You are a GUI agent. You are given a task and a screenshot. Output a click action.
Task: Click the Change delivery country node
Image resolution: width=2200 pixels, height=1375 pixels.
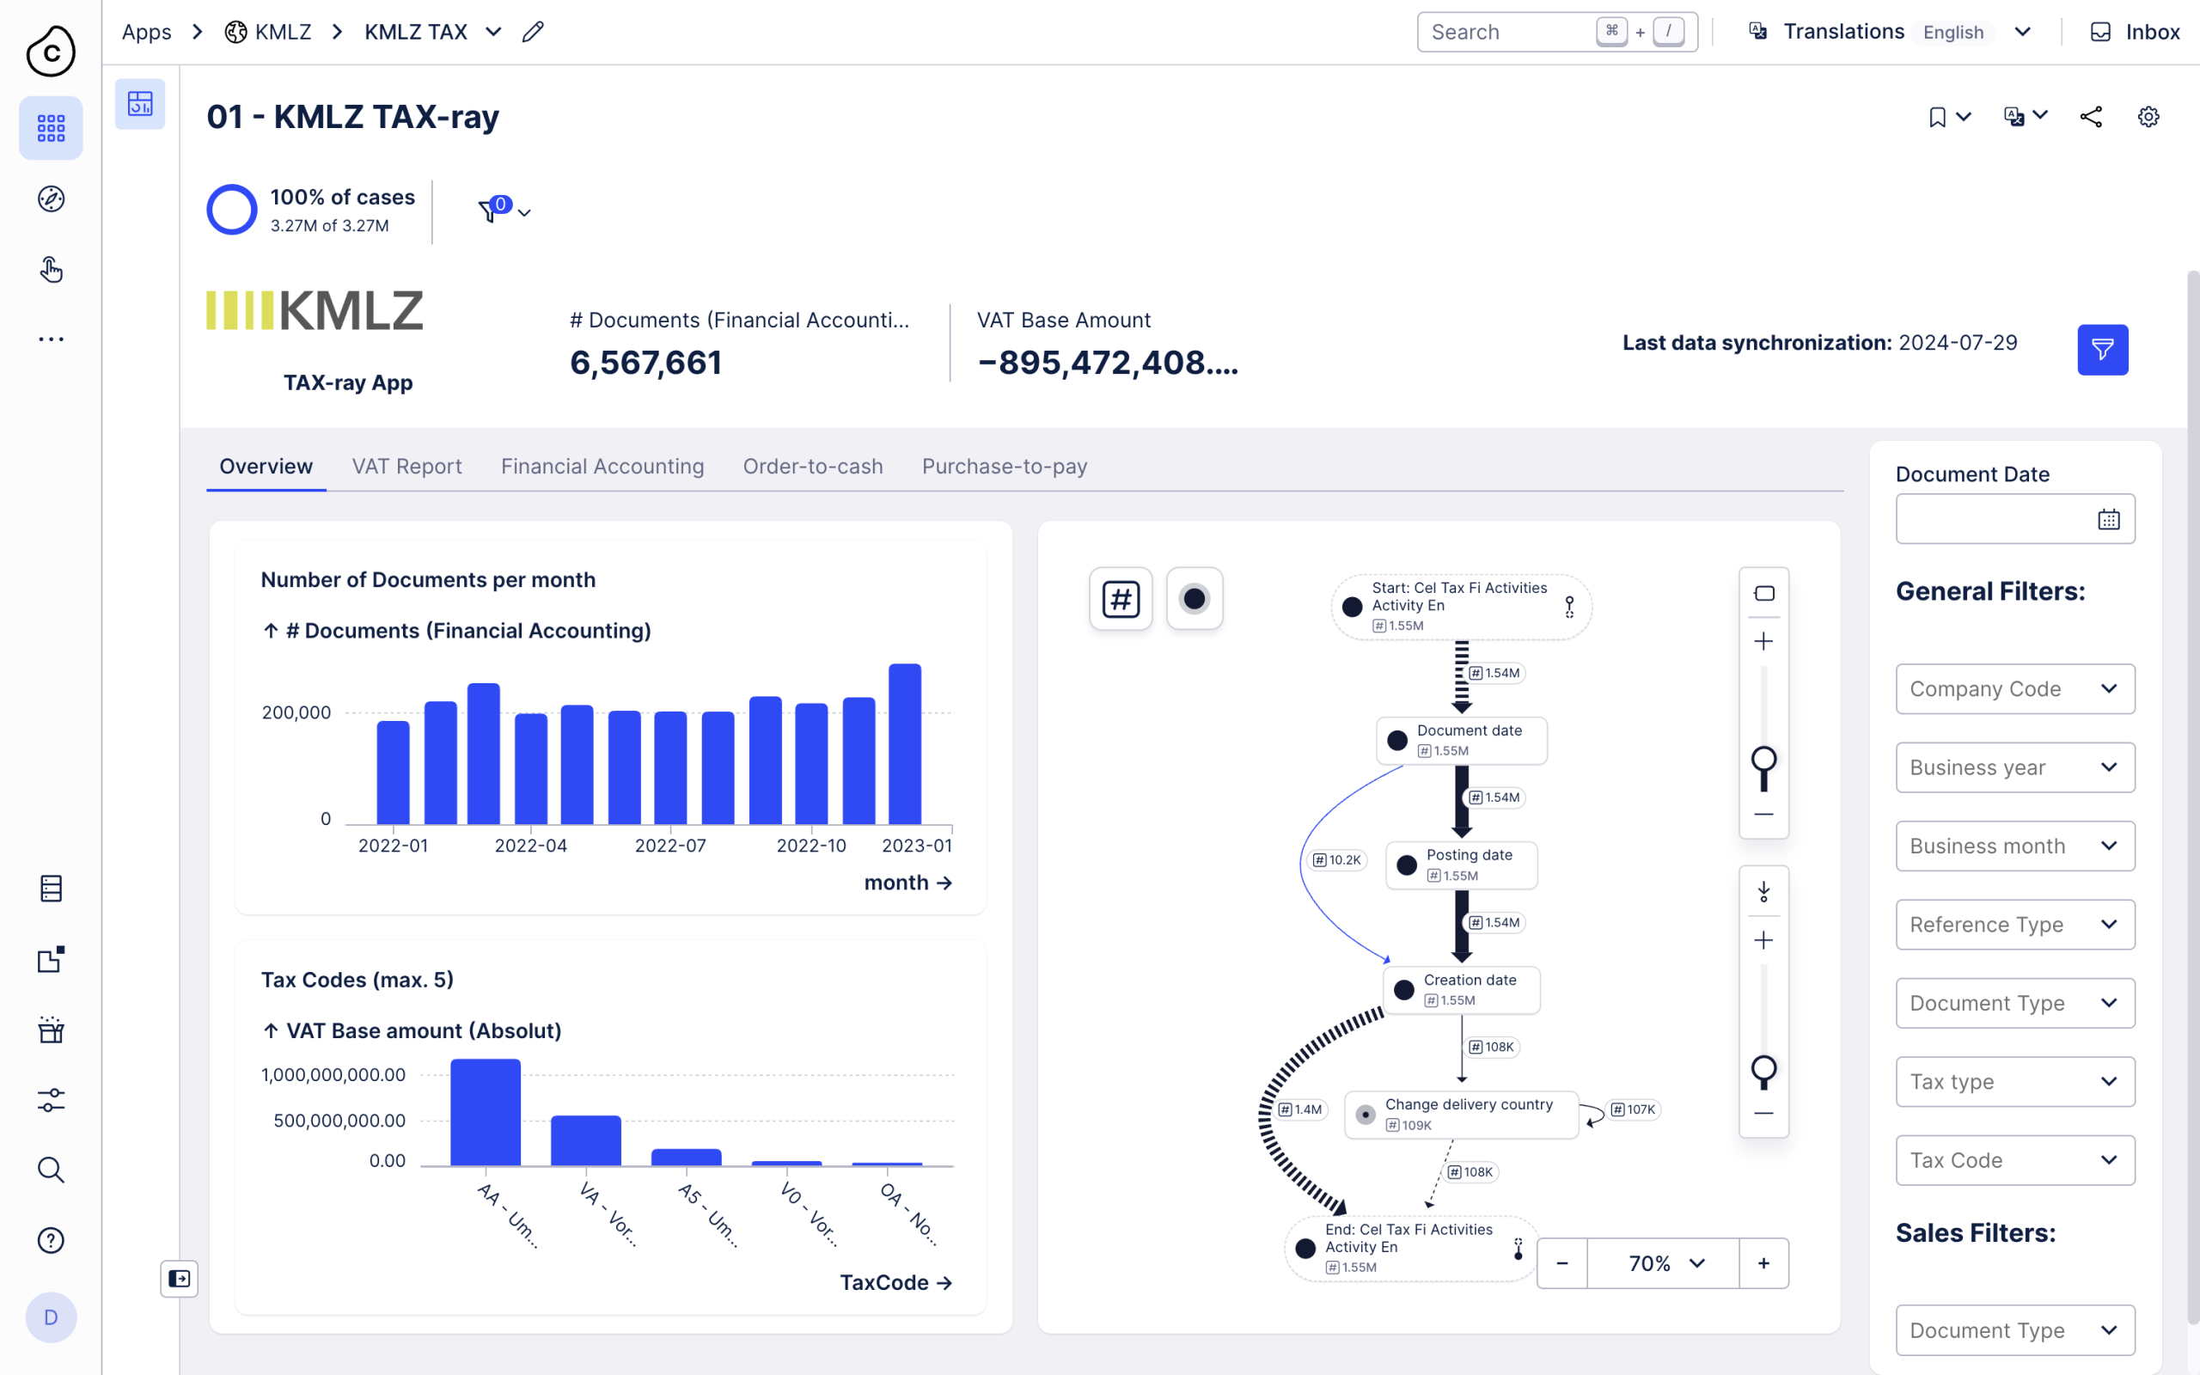1461,1115
